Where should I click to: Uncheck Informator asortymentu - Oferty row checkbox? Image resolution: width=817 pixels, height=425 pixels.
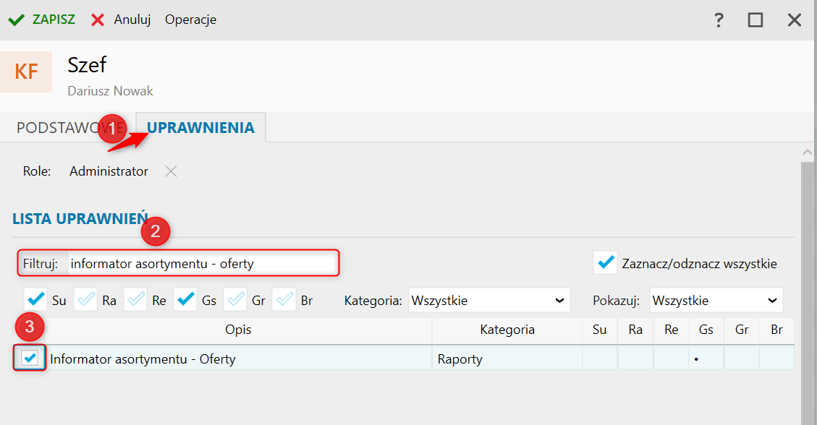(x=30, y=358)
